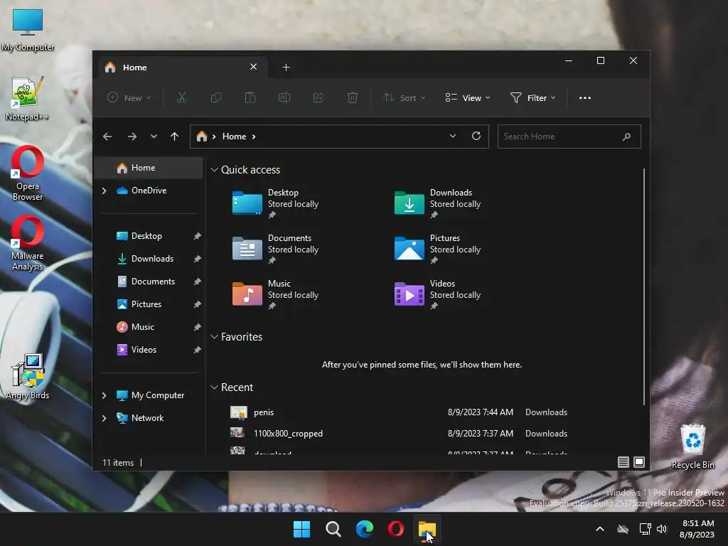Screen dimensions: 728x546
Task: Select the 1100x800_cropped recent file
Action: coord(398,434)
